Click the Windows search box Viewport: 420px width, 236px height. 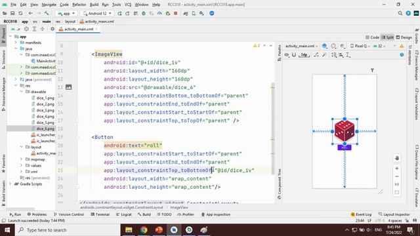coord(68,230)
